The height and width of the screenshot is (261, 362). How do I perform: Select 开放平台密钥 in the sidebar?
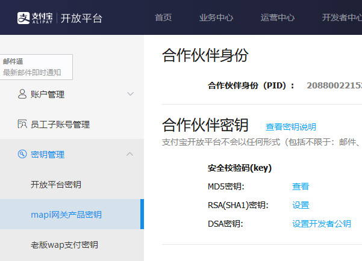click(56, 184)
